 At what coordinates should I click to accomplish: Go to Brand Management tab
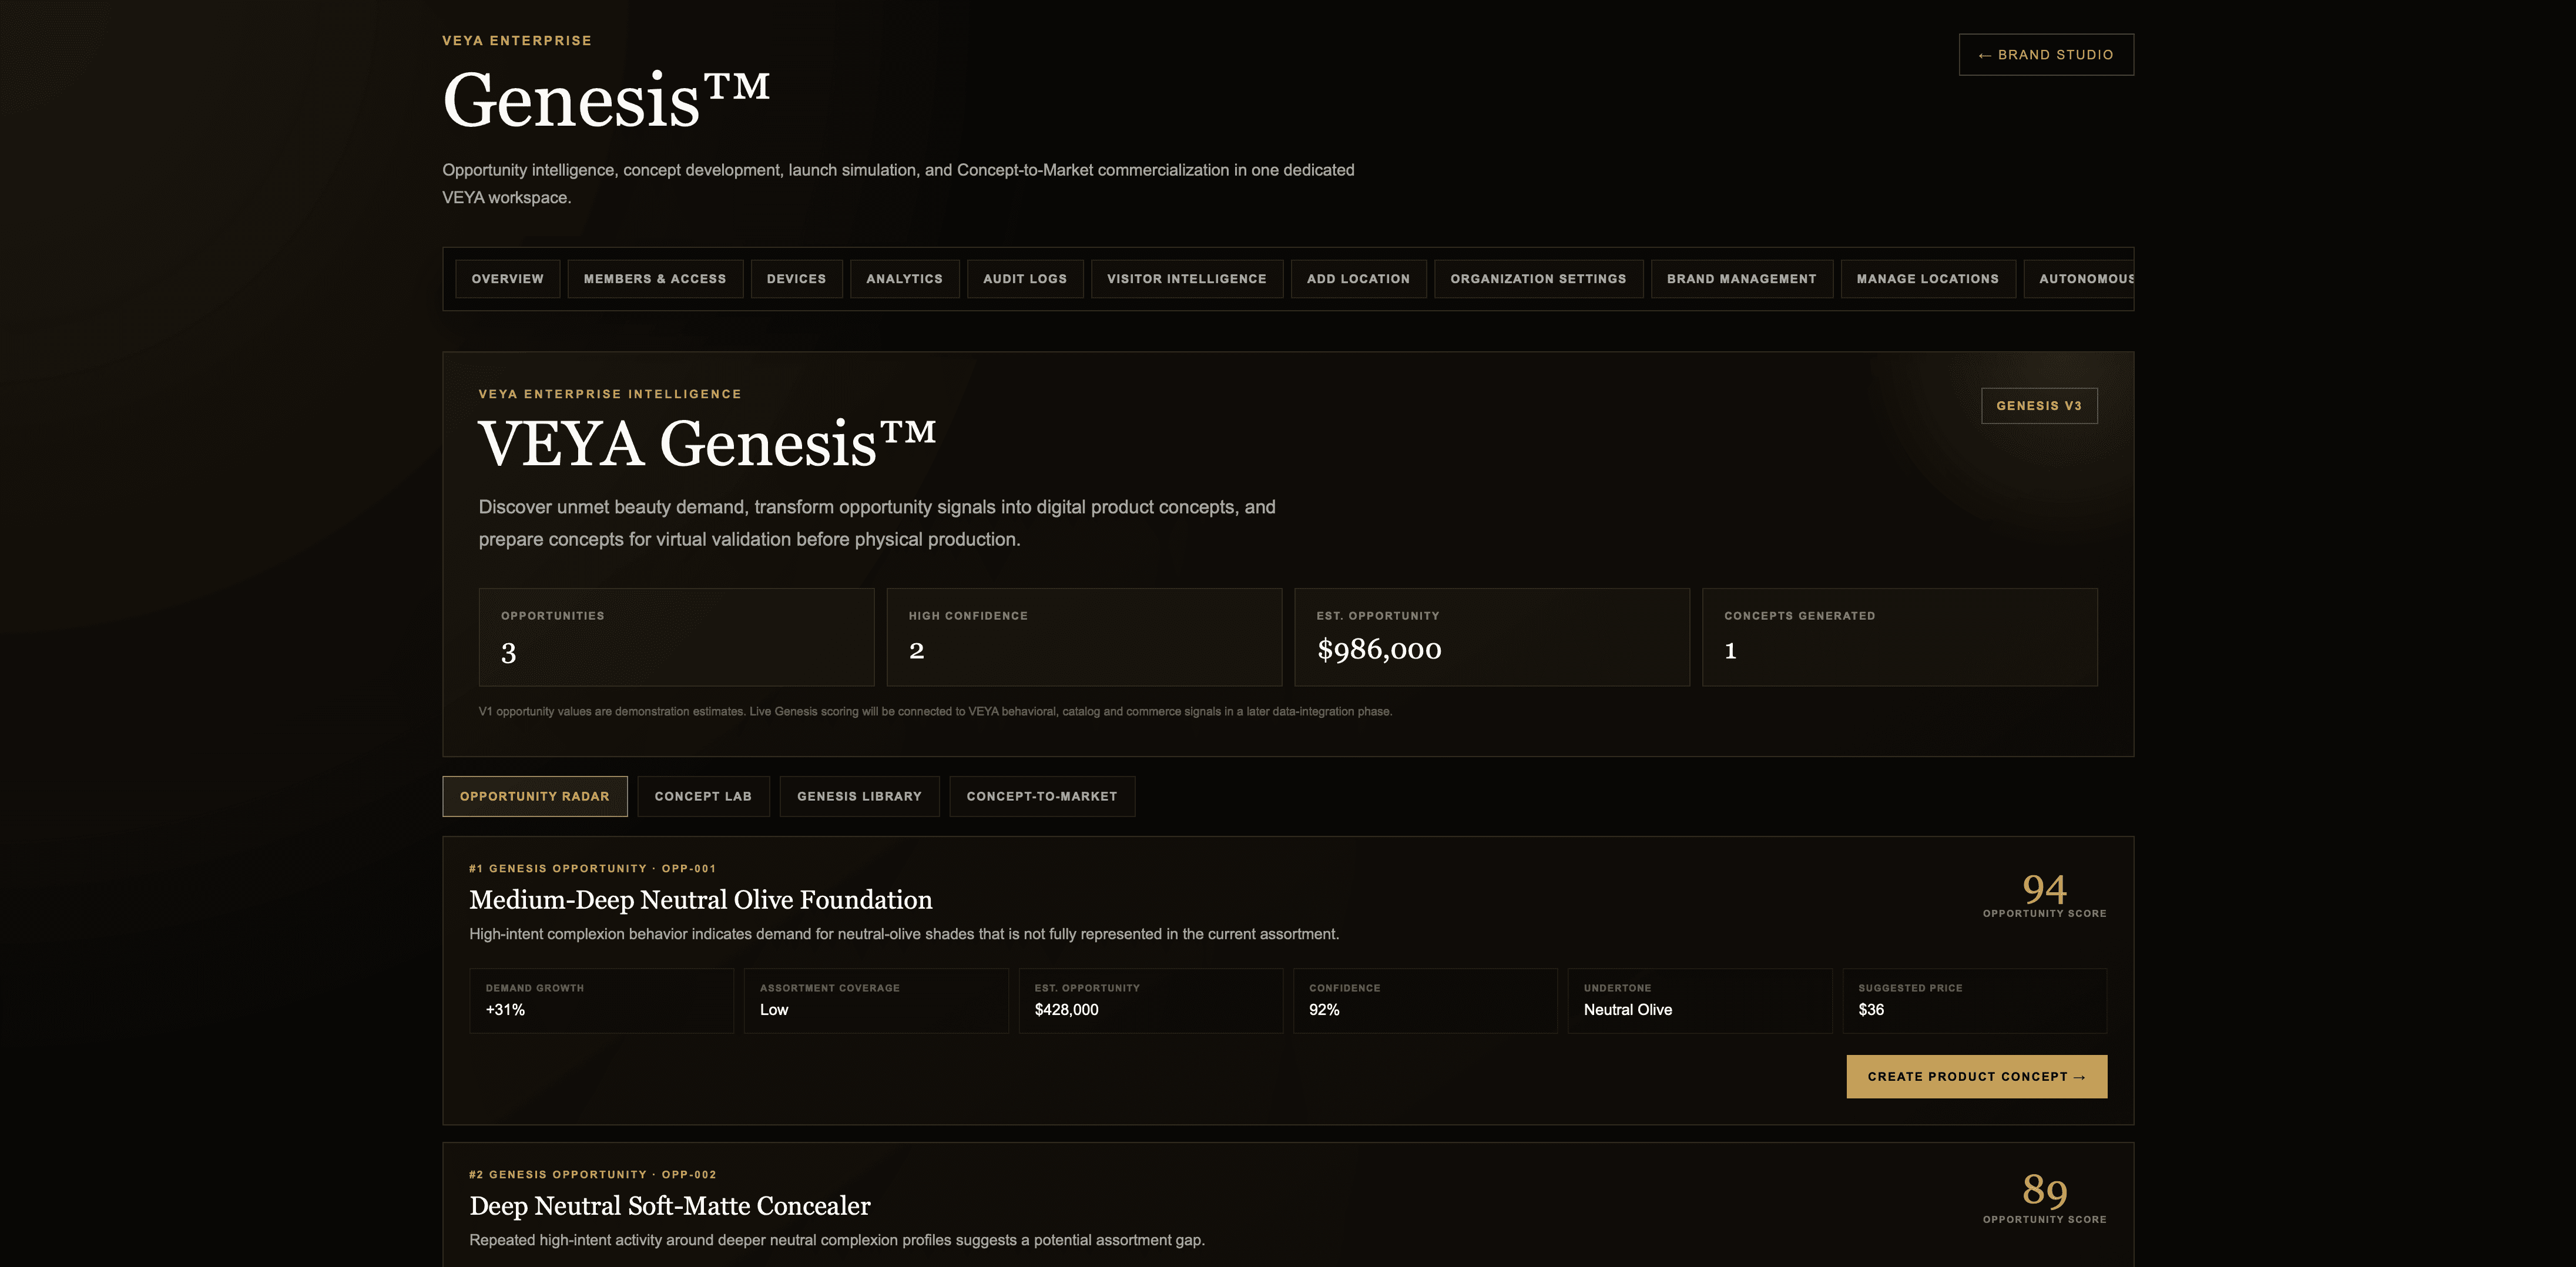[x=1741, y=279]
